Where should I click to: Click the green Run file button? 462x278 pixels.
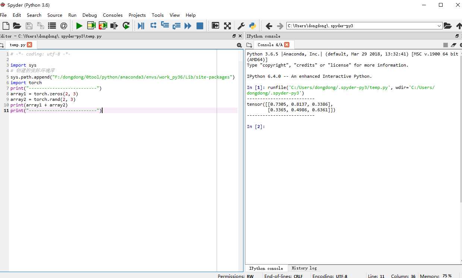tap(79, 26)
